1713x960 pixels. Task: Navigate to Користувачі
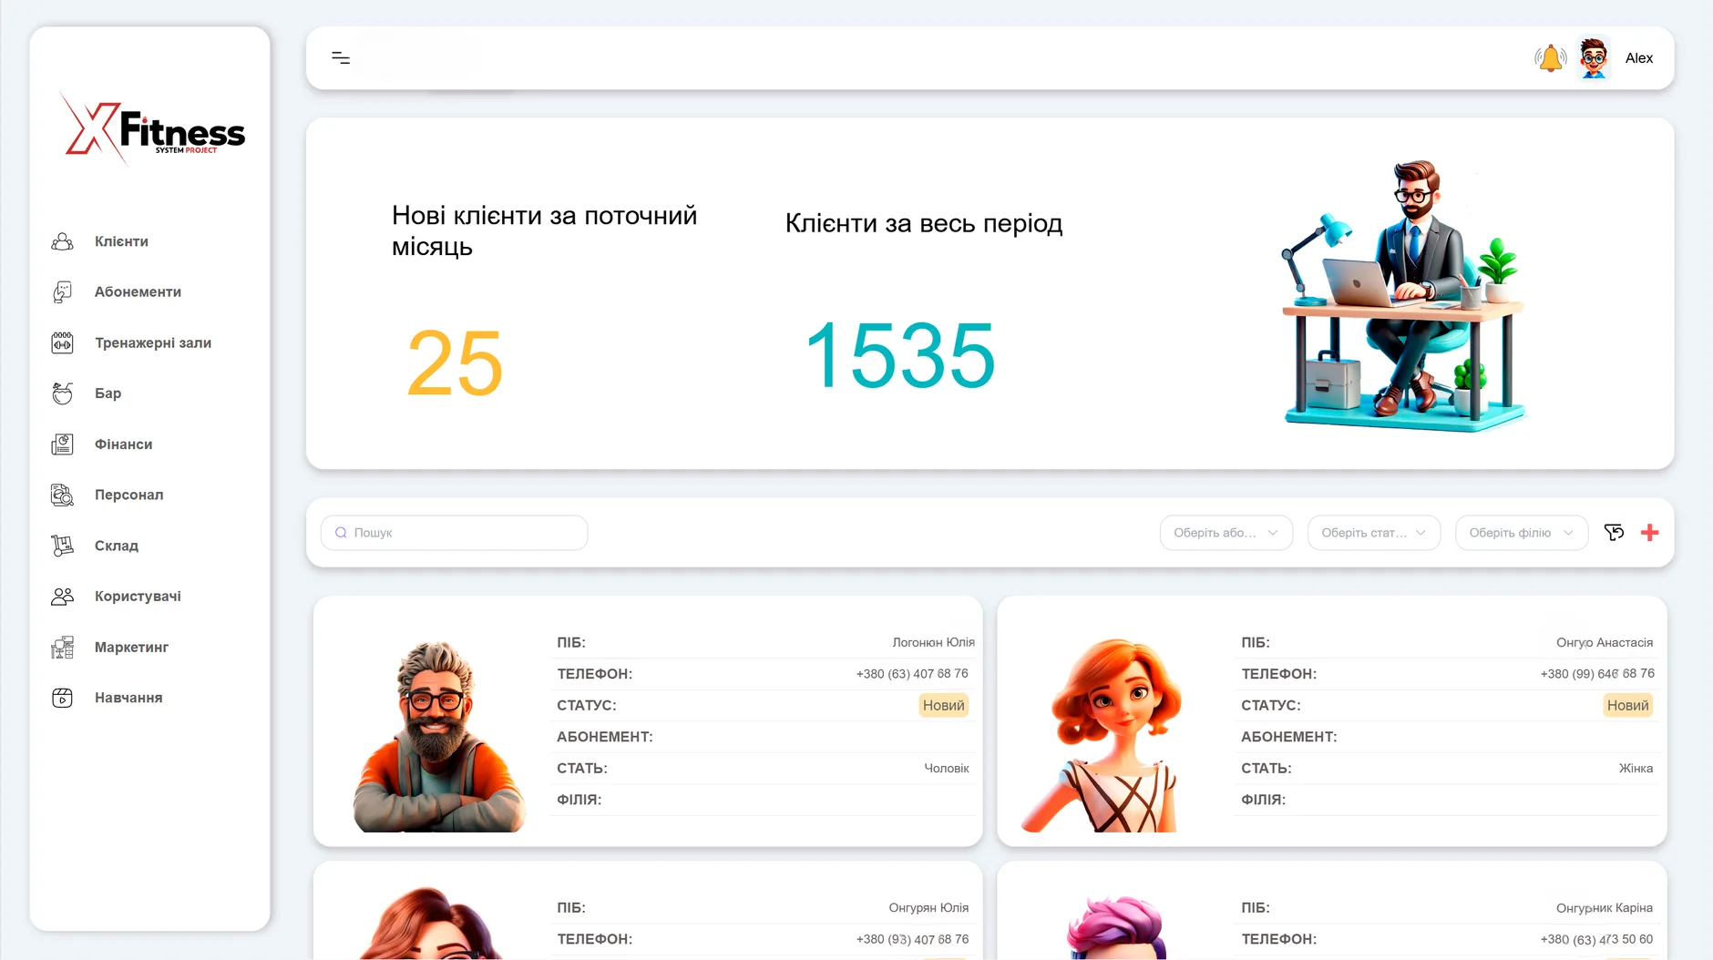138,596
